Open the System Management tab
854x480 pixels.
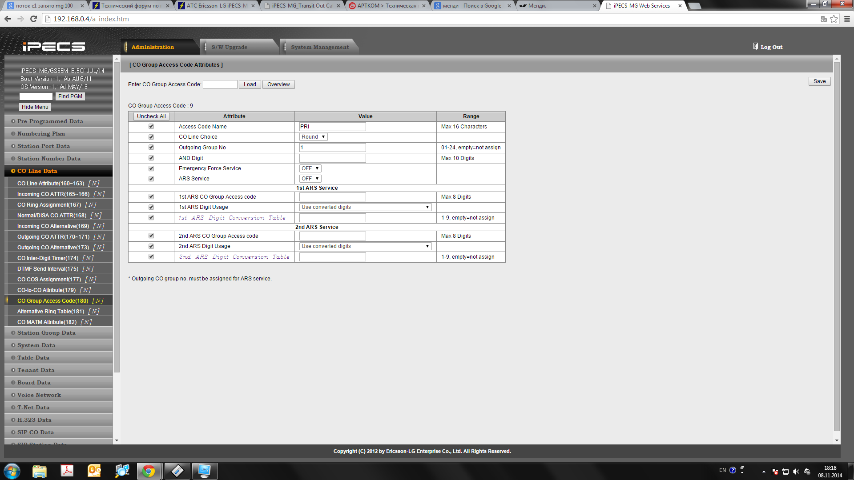[319, 47]
